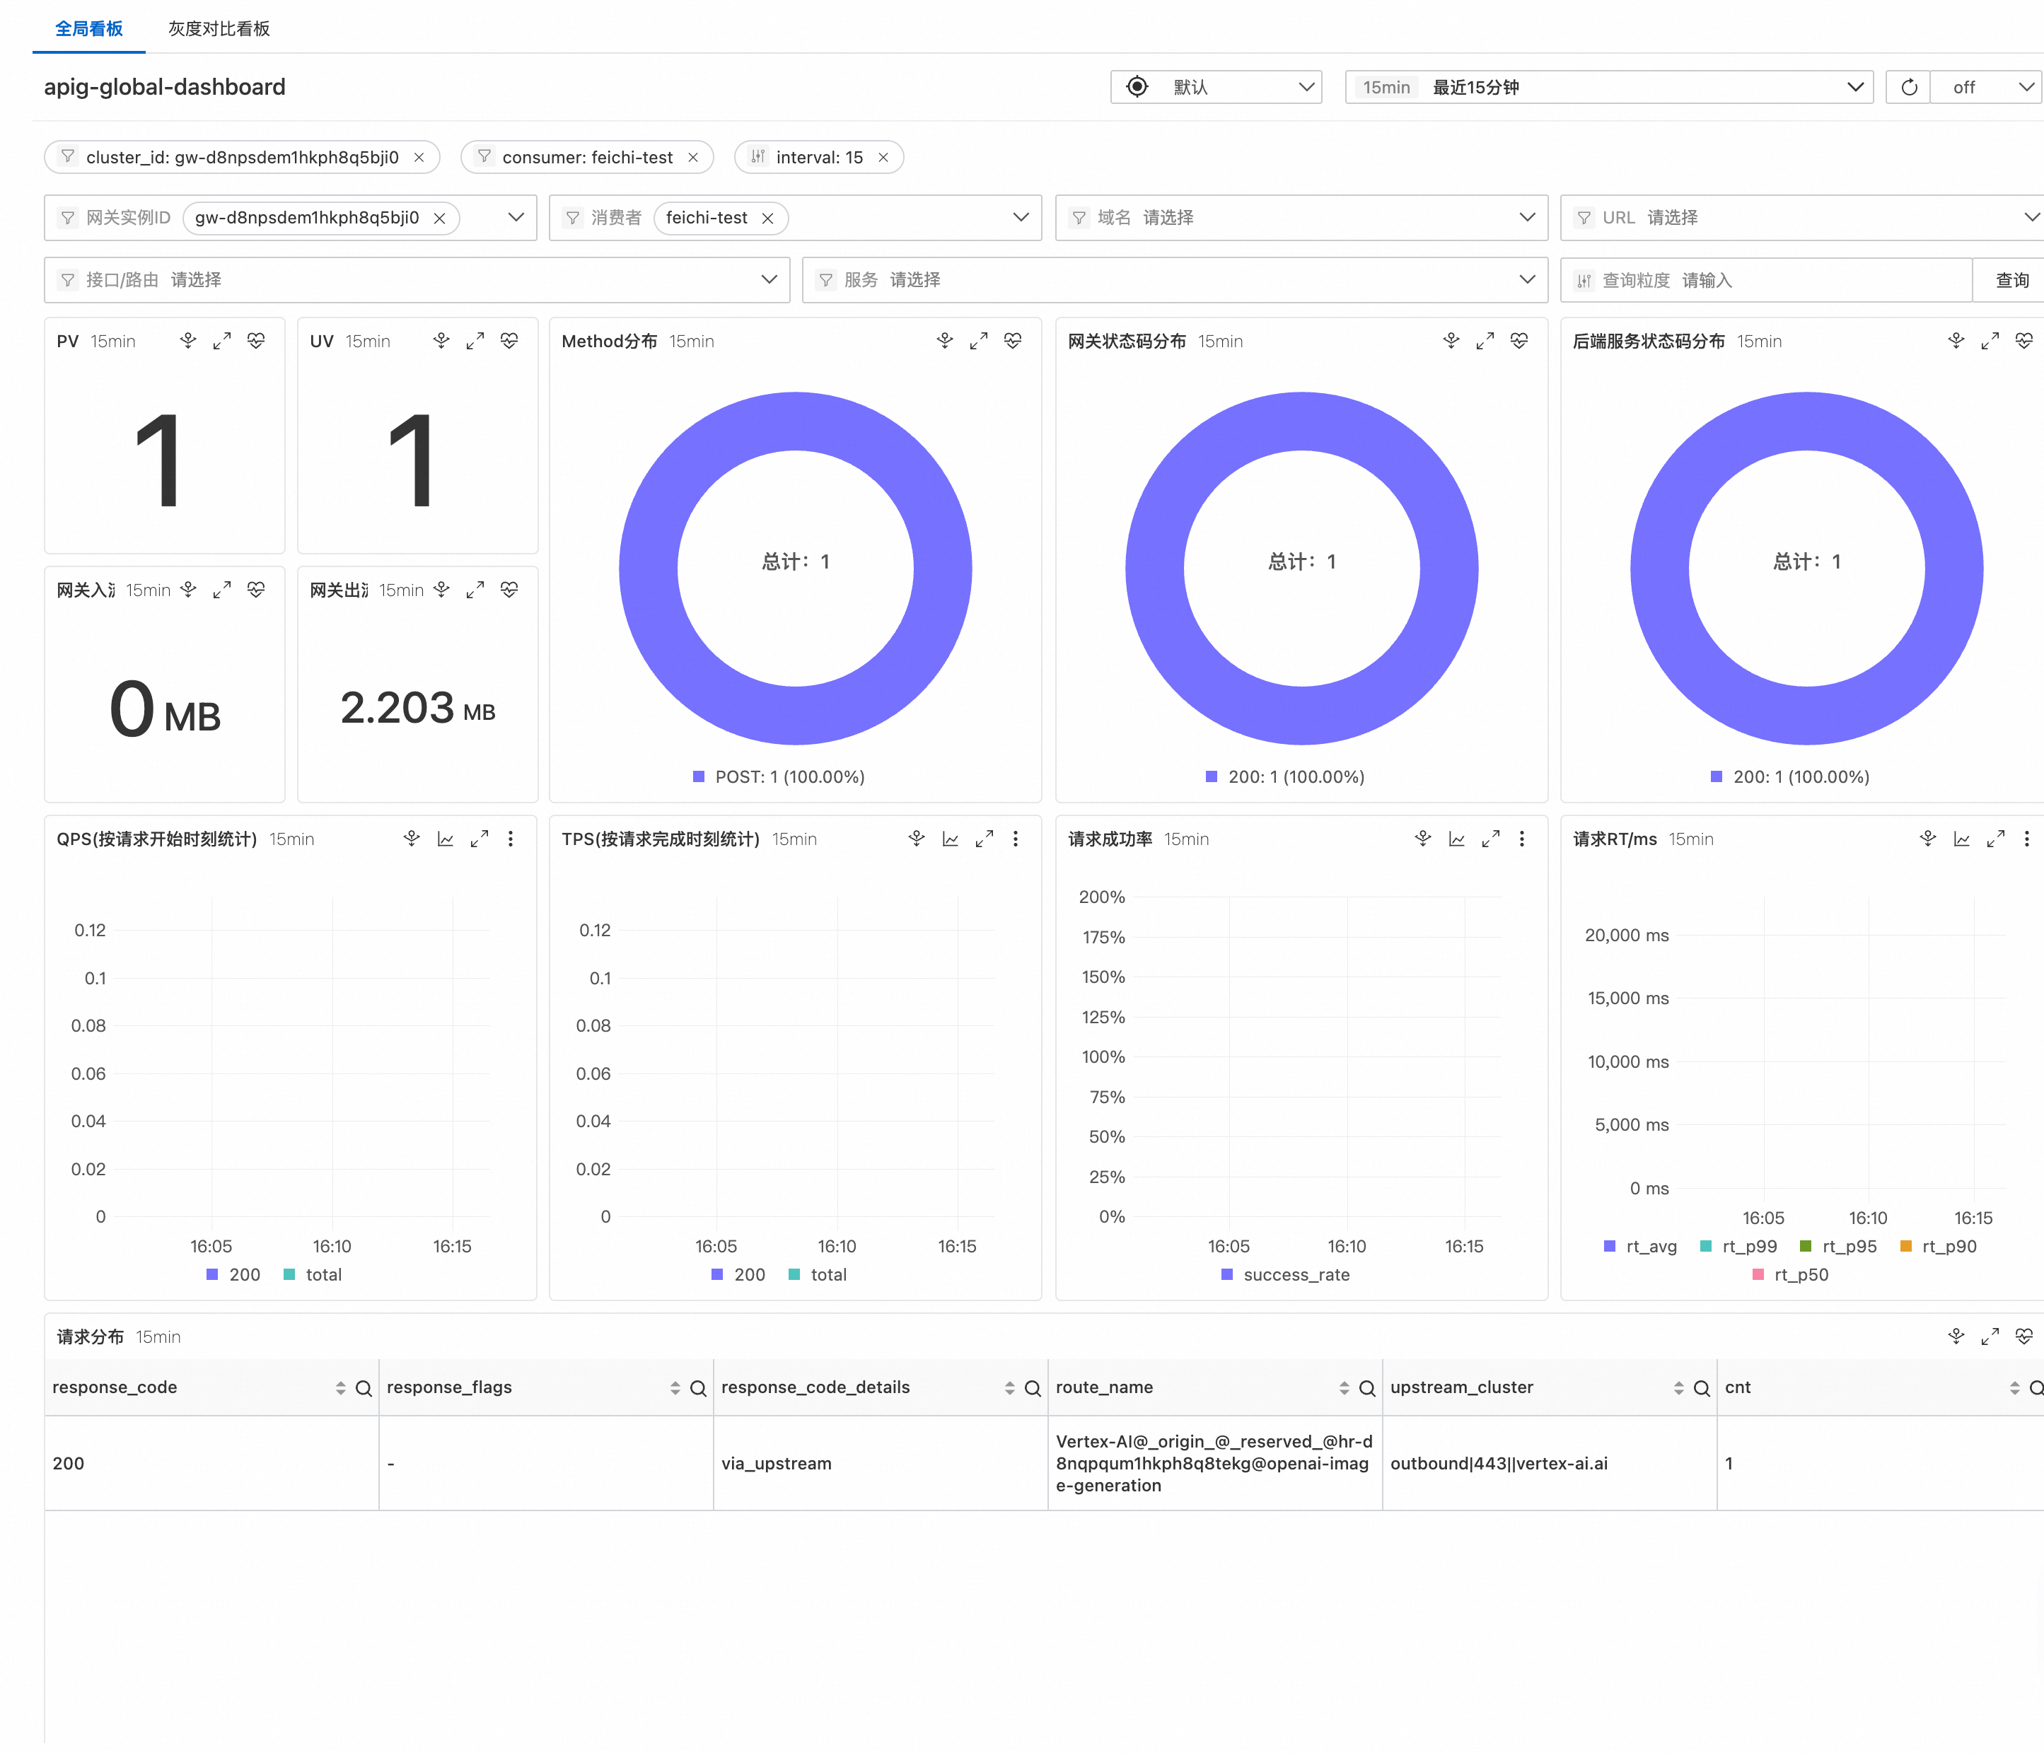Open the 最近15分钟 time range dropdown
2044x1753 pixels.
[1609, 87]
